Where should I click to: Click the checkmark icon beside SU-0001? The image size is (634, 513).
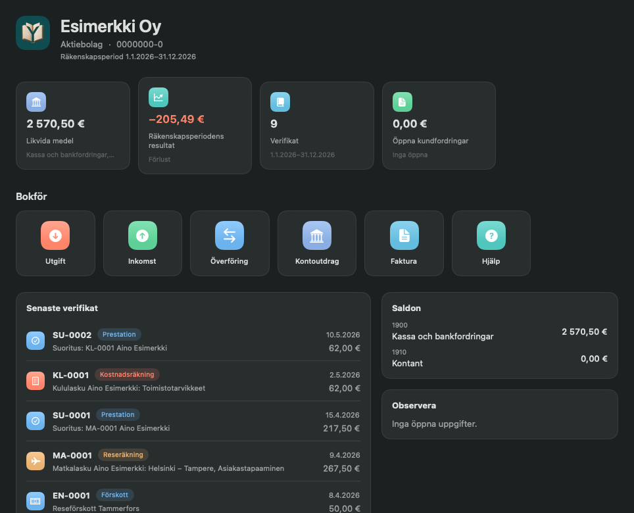(x=36, y=421)
